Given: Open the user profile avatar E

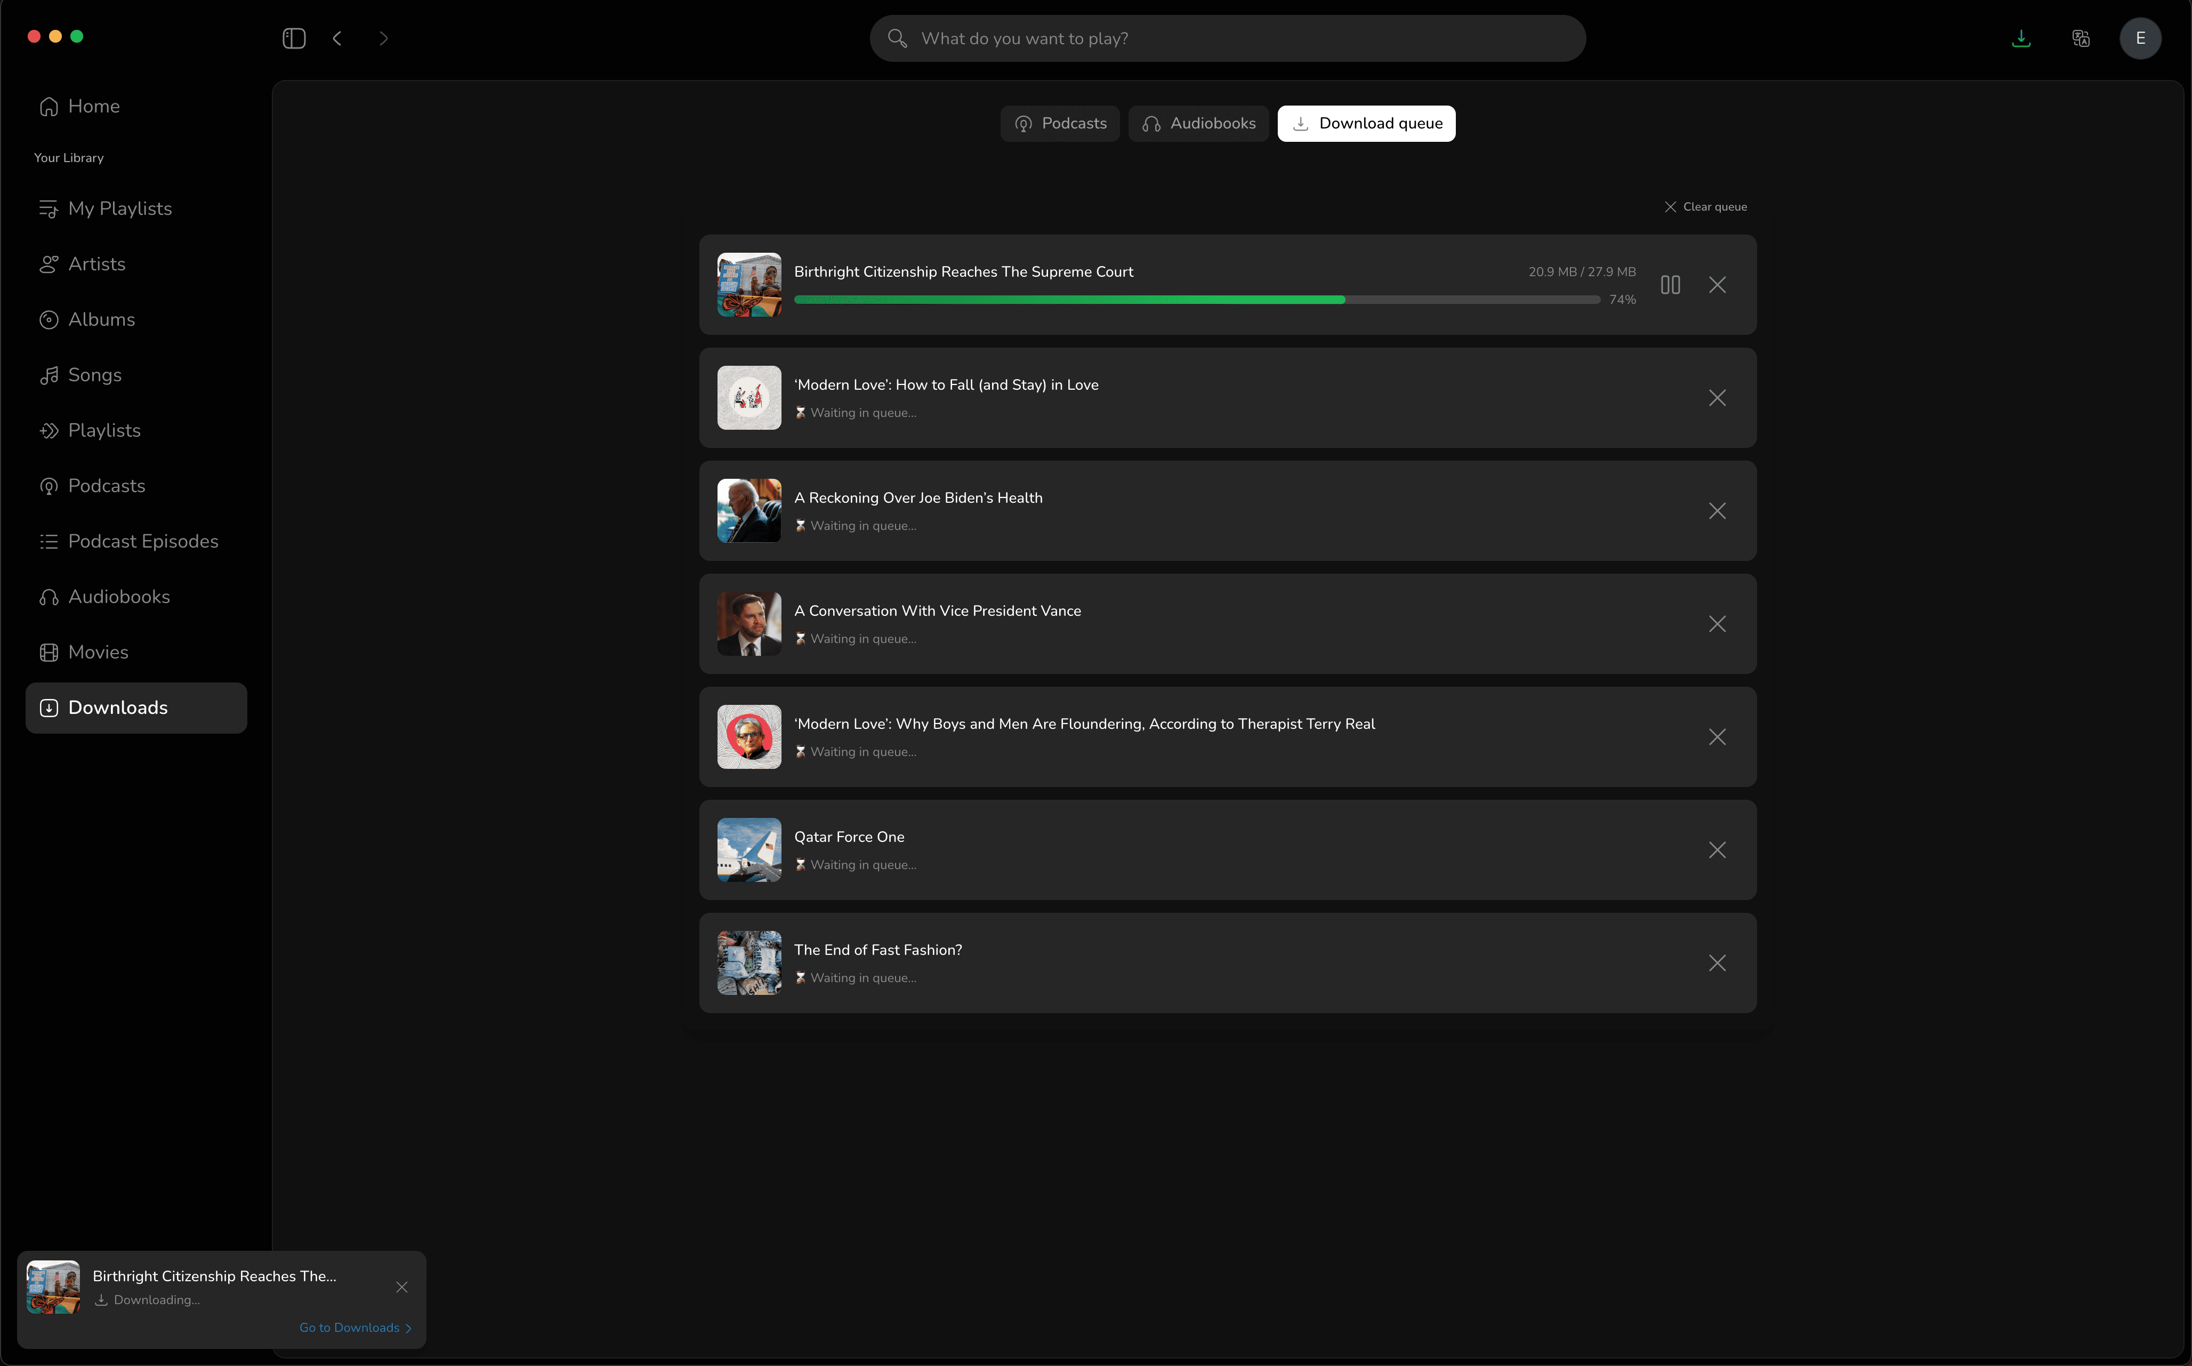Looking at the screenshot, I should click(2140, 38).
